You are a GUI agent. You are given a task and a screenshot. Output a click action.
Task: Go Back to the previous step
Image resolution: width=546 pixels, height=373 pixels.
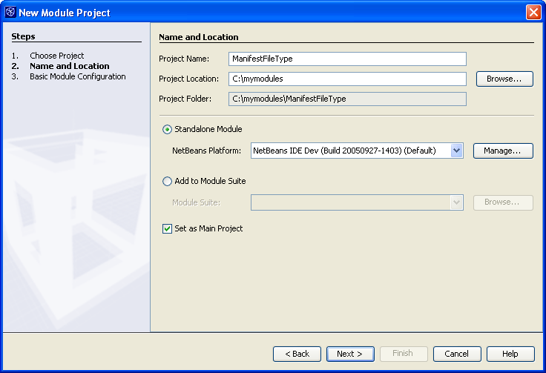pos(297,354)
